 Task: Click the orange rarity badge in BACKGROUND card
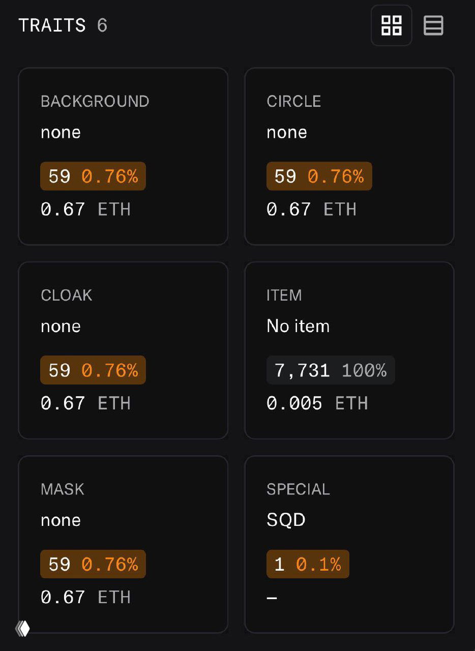[x=93, y=176]
